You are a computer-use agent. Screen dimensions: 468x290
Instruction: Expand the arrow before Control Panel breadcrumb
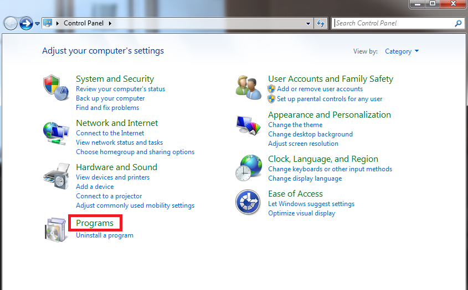point(57,23)
